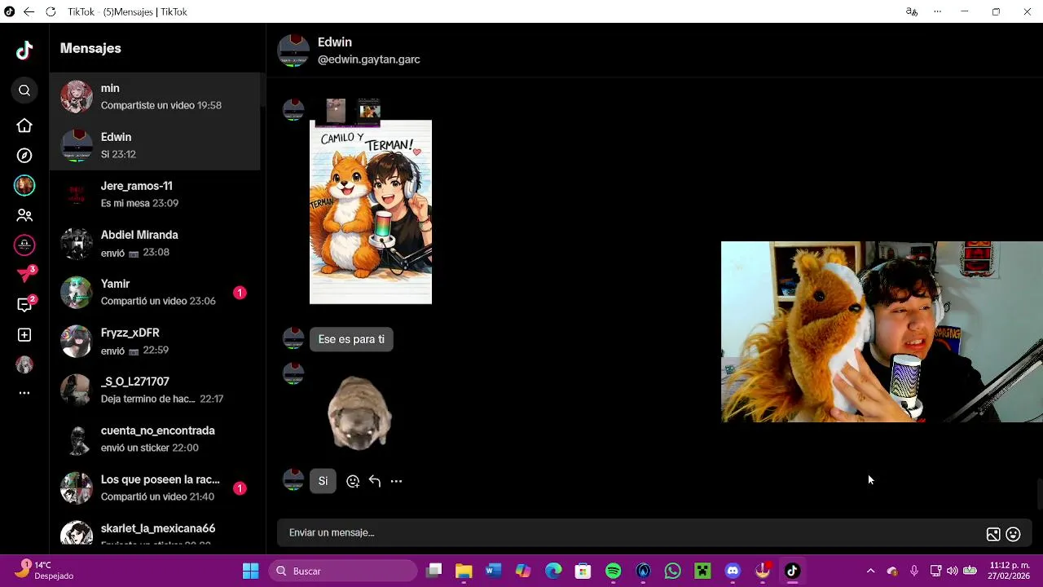The height and width of the screenshot is (587, 1043).
Task: Open the Microsoft Store taskbar icon
Action: [583, 571]
